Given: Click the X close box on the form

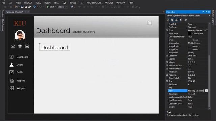Looking at the screenshot, I should point(150,23).
